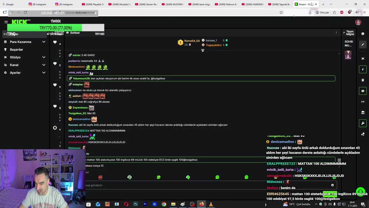Switch to the Playable Te YouTube tab
Viewport: 369px width, 208px height.
(93, 4)
